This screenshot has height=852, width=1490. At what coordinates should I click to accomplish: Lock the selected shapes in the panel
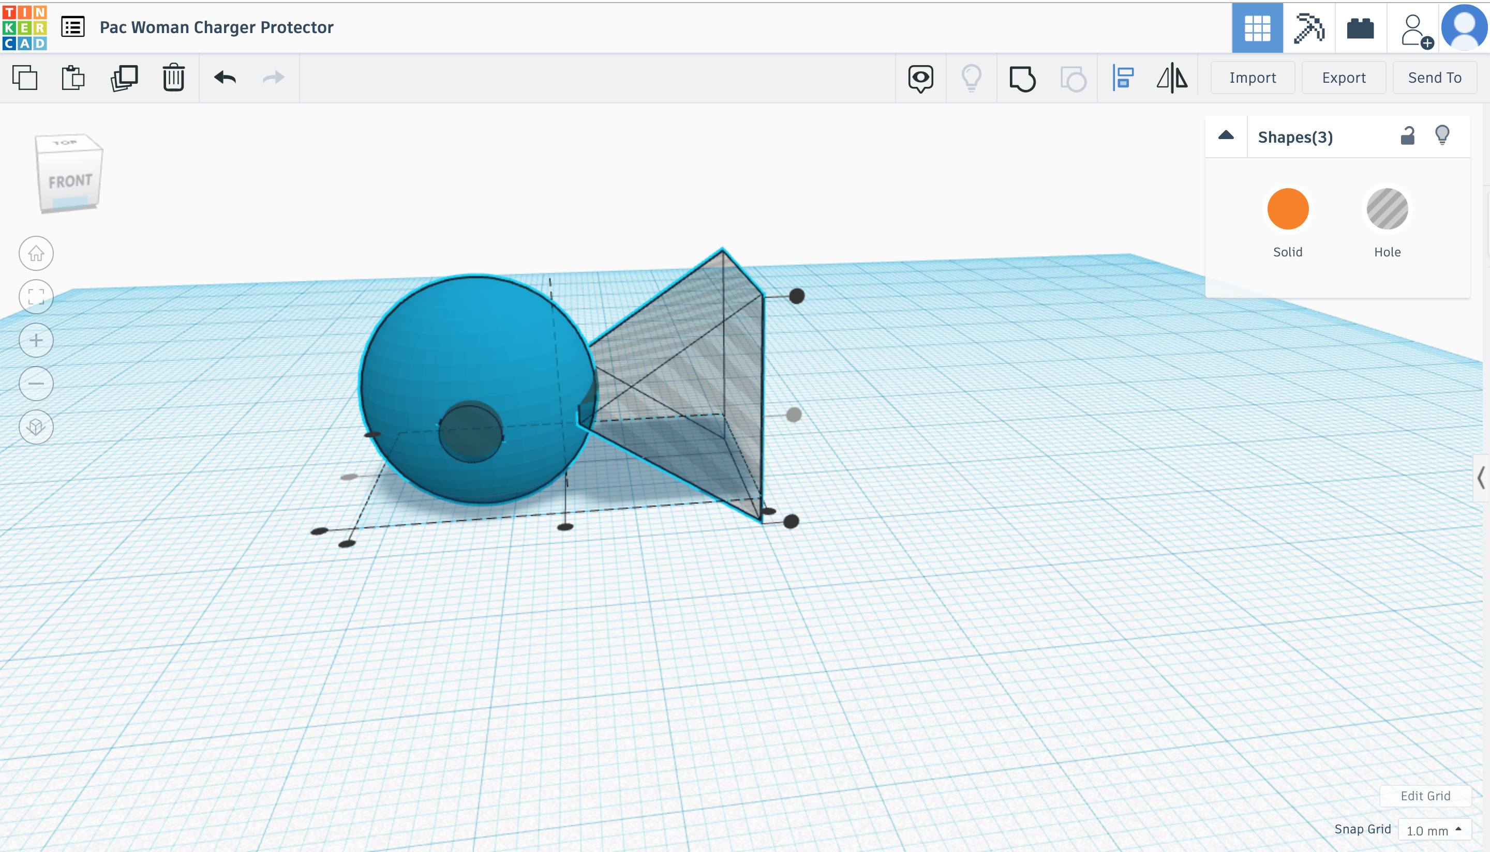coord(1408,136)
